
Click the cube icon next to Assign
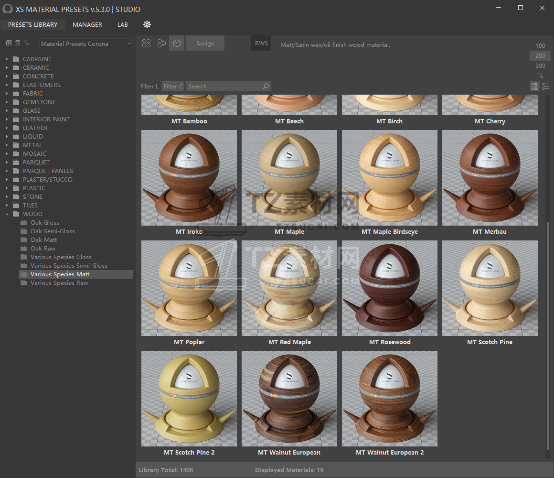177,43
